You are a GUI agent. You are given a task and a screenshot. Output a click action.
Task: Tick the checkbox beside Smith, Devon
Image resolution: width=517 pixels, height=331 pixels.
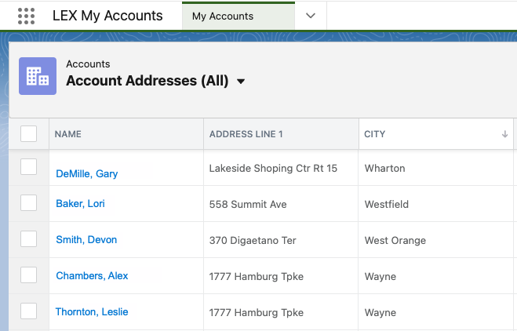click(29, 239)
